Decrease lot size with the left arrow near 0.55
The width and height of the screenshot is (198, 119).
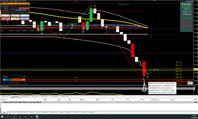pyautogui.click(x=12, y=16)
